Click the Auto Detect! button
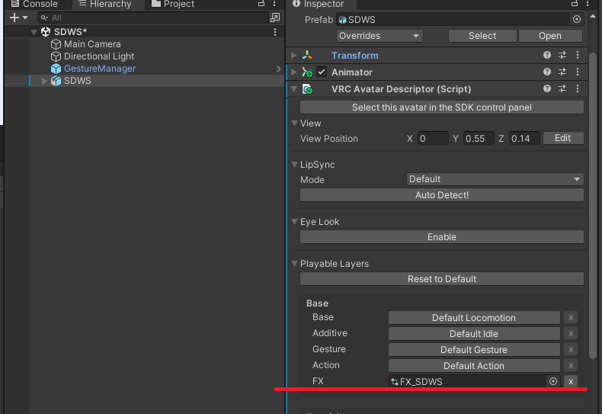Screen dimensions: 602x414 [x=441, y=195]
